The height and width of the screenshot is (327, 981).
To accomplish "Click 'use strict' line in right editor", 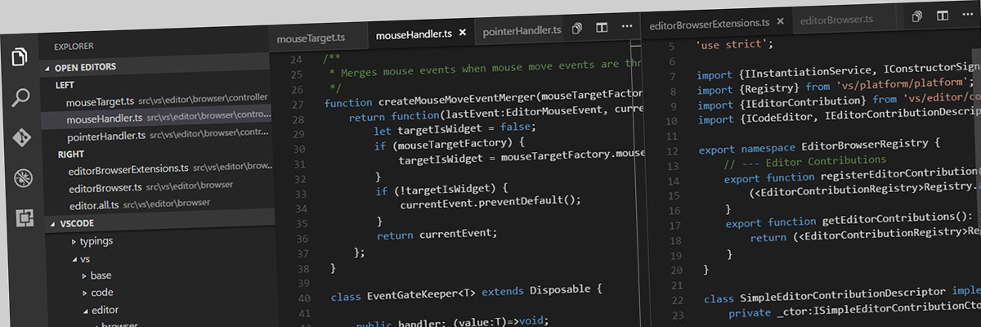I will [733, 44].
